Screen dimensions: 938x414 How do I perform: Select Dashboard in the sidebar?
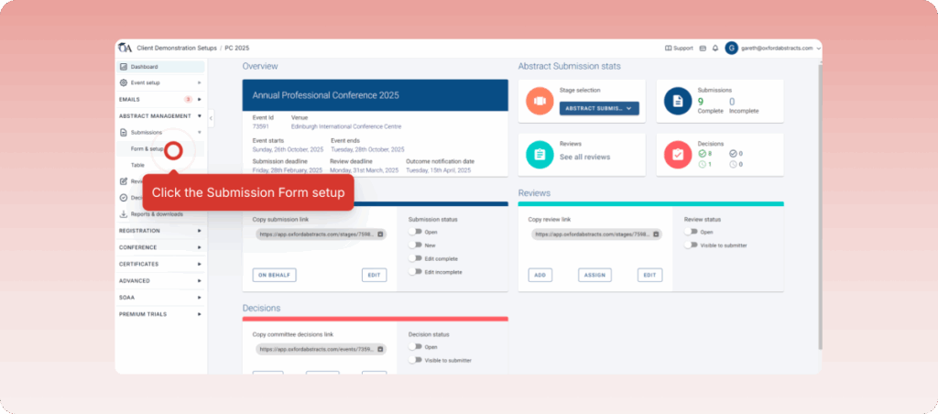144,67
